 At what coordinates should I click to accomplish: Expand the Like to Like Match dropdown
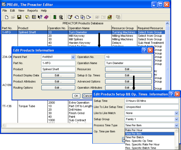point(176,113)
